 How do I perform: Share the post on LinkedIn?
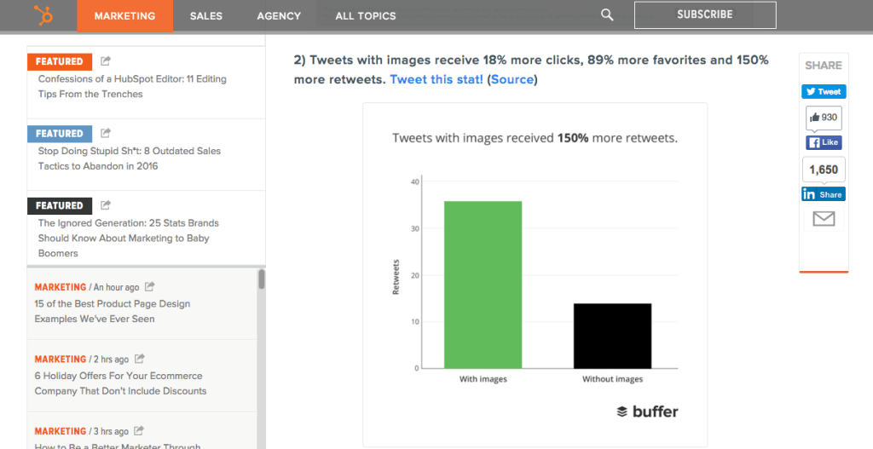point(824,194)
